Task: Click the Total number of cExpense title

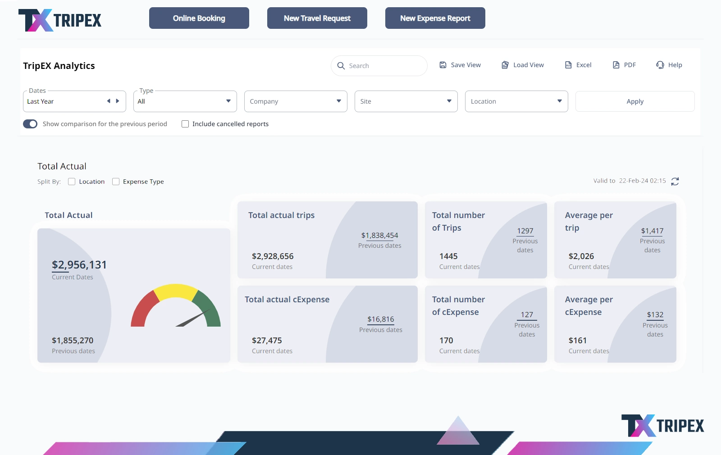Action: coord(459,306)
